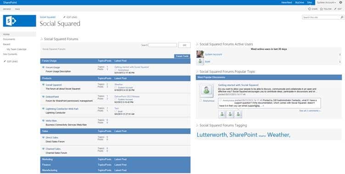345x174 pixels.
Task: Click the Lutterworth tag
Action: [212, 135]
